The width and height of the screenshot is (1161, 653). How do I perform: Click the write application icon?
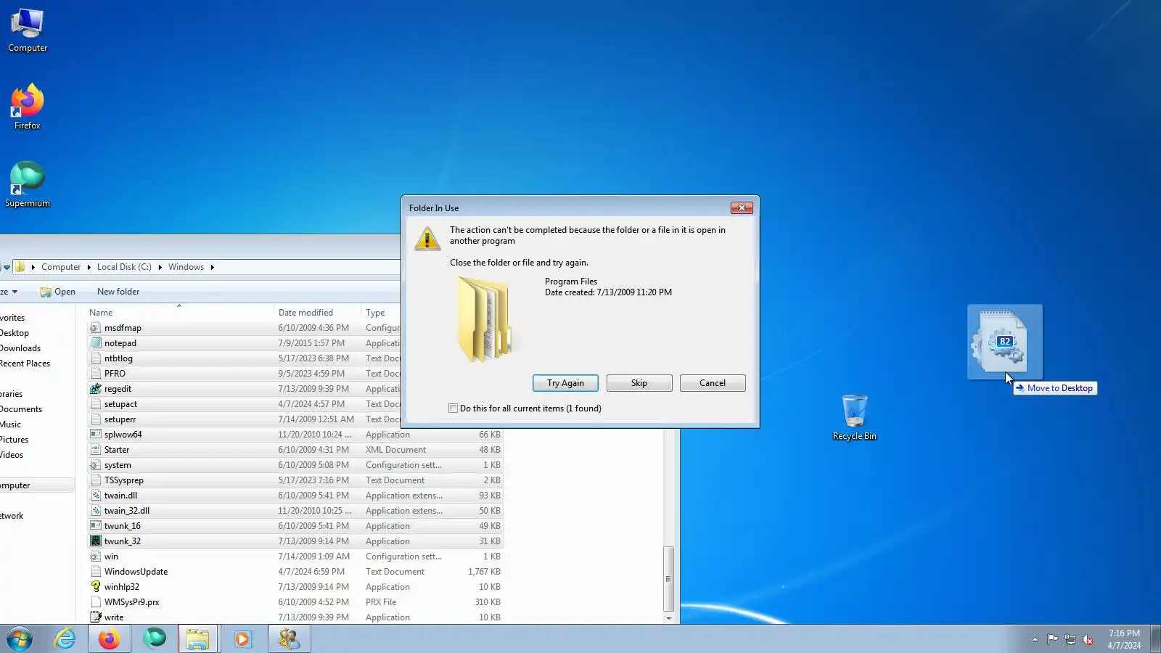point(96,617)
